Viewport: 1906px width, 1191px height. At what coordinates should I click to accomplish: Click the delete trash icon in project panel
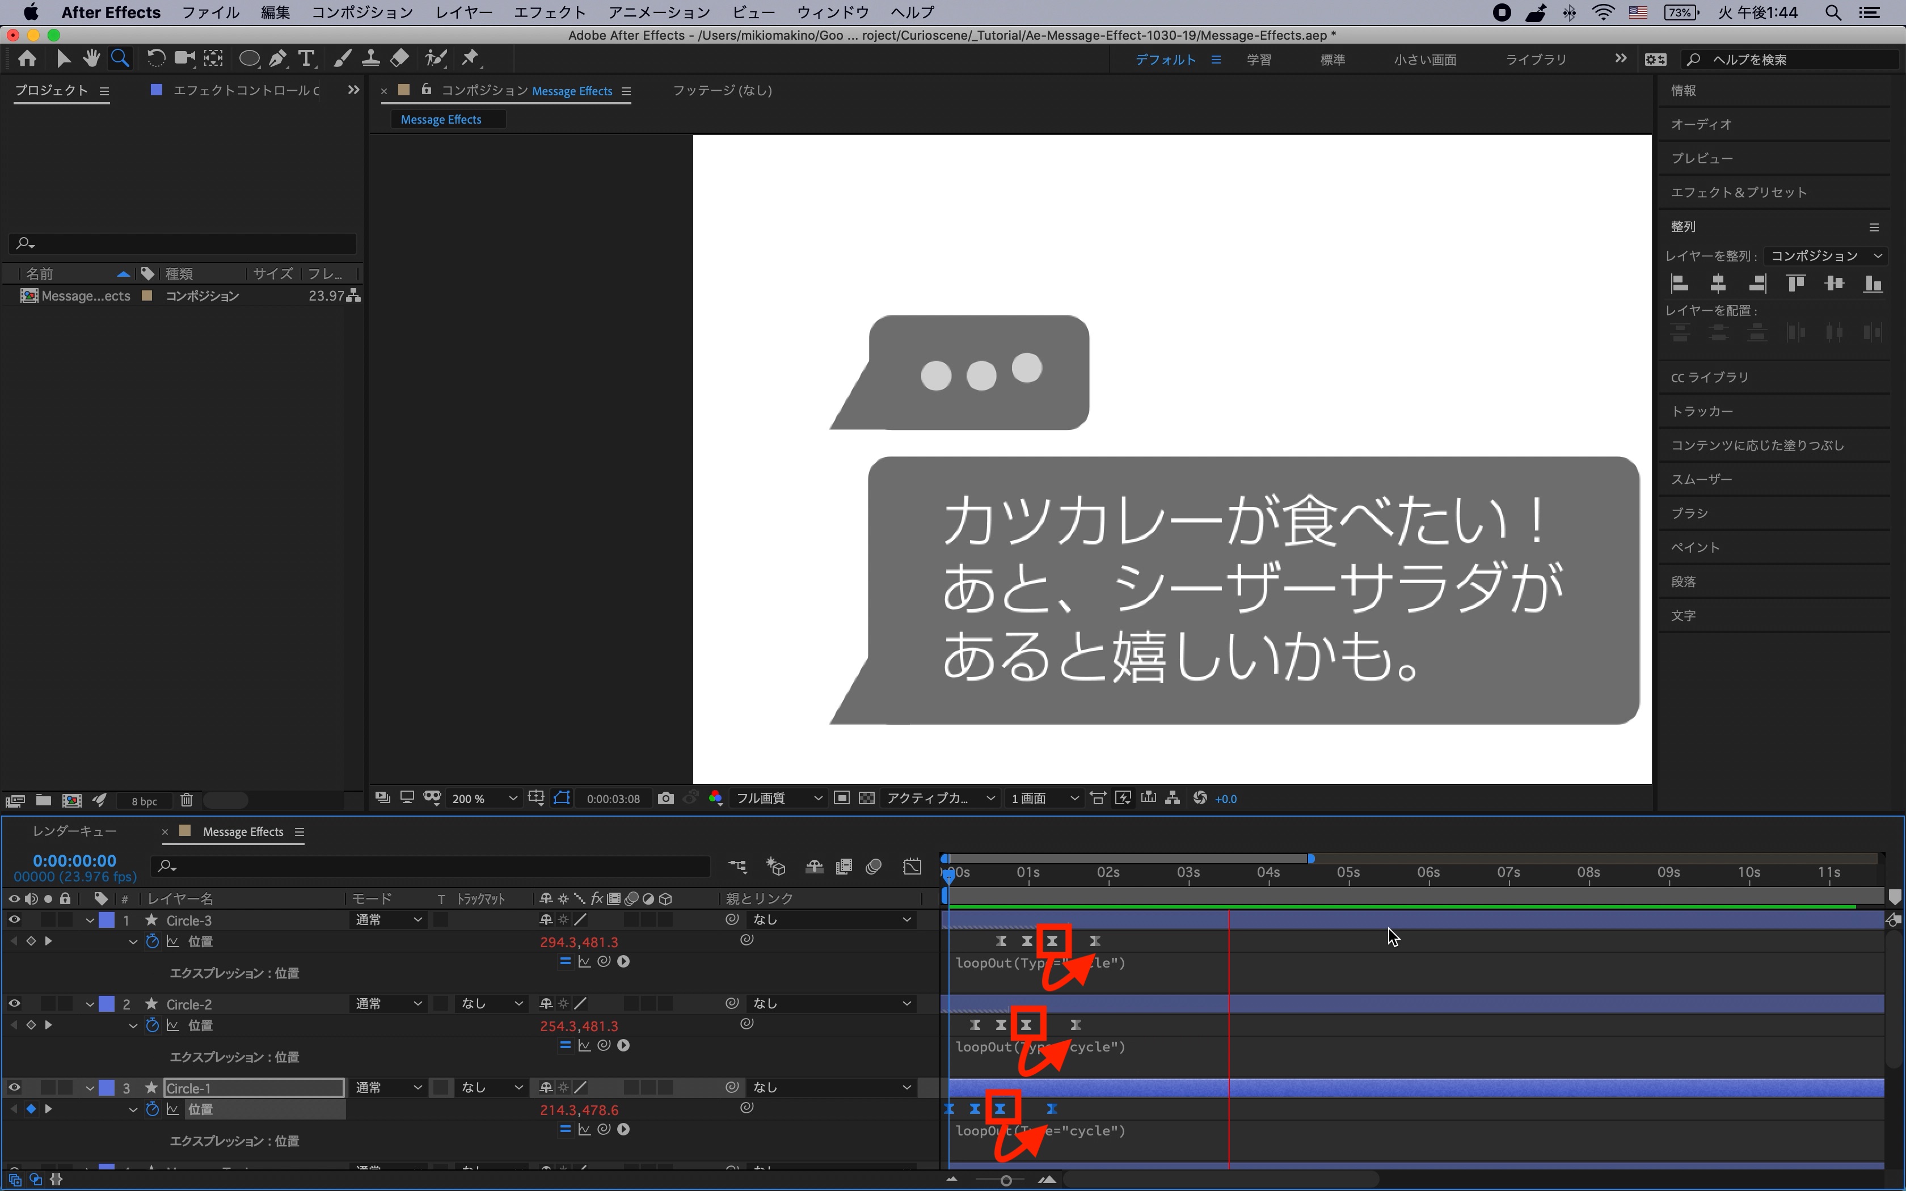pyautogui.click(x=187, y=800)
